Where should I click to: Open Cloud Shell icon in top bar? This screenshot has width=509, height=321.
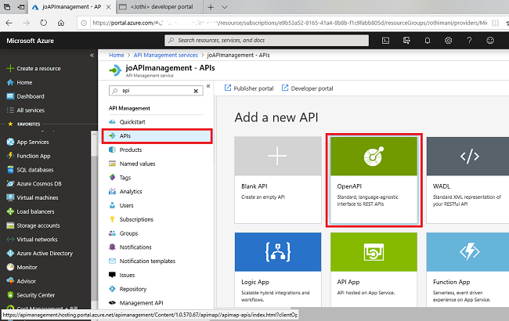[x=385, y=41]
